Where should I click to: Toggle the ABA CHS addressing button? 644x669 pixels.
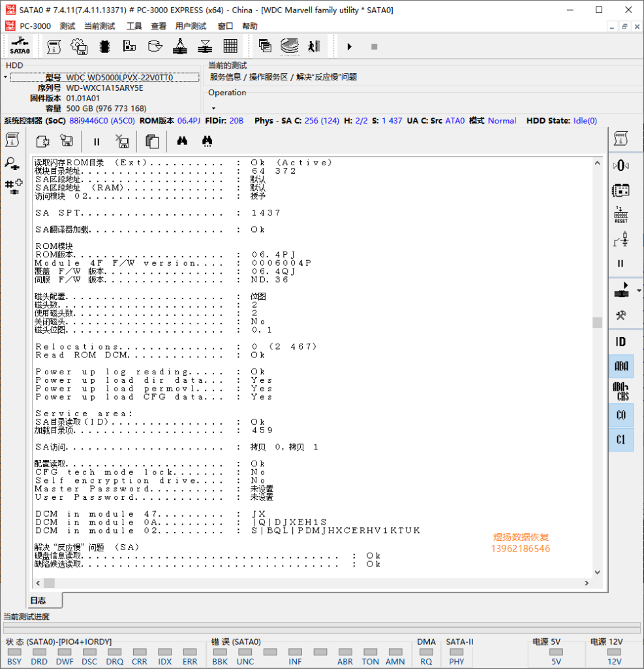pyautogui.click(x=621, y=391)
